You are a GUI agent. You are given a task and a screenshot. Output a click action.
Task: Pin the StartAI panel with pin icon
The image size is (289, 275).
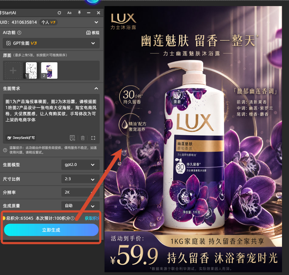click(79, 12)
